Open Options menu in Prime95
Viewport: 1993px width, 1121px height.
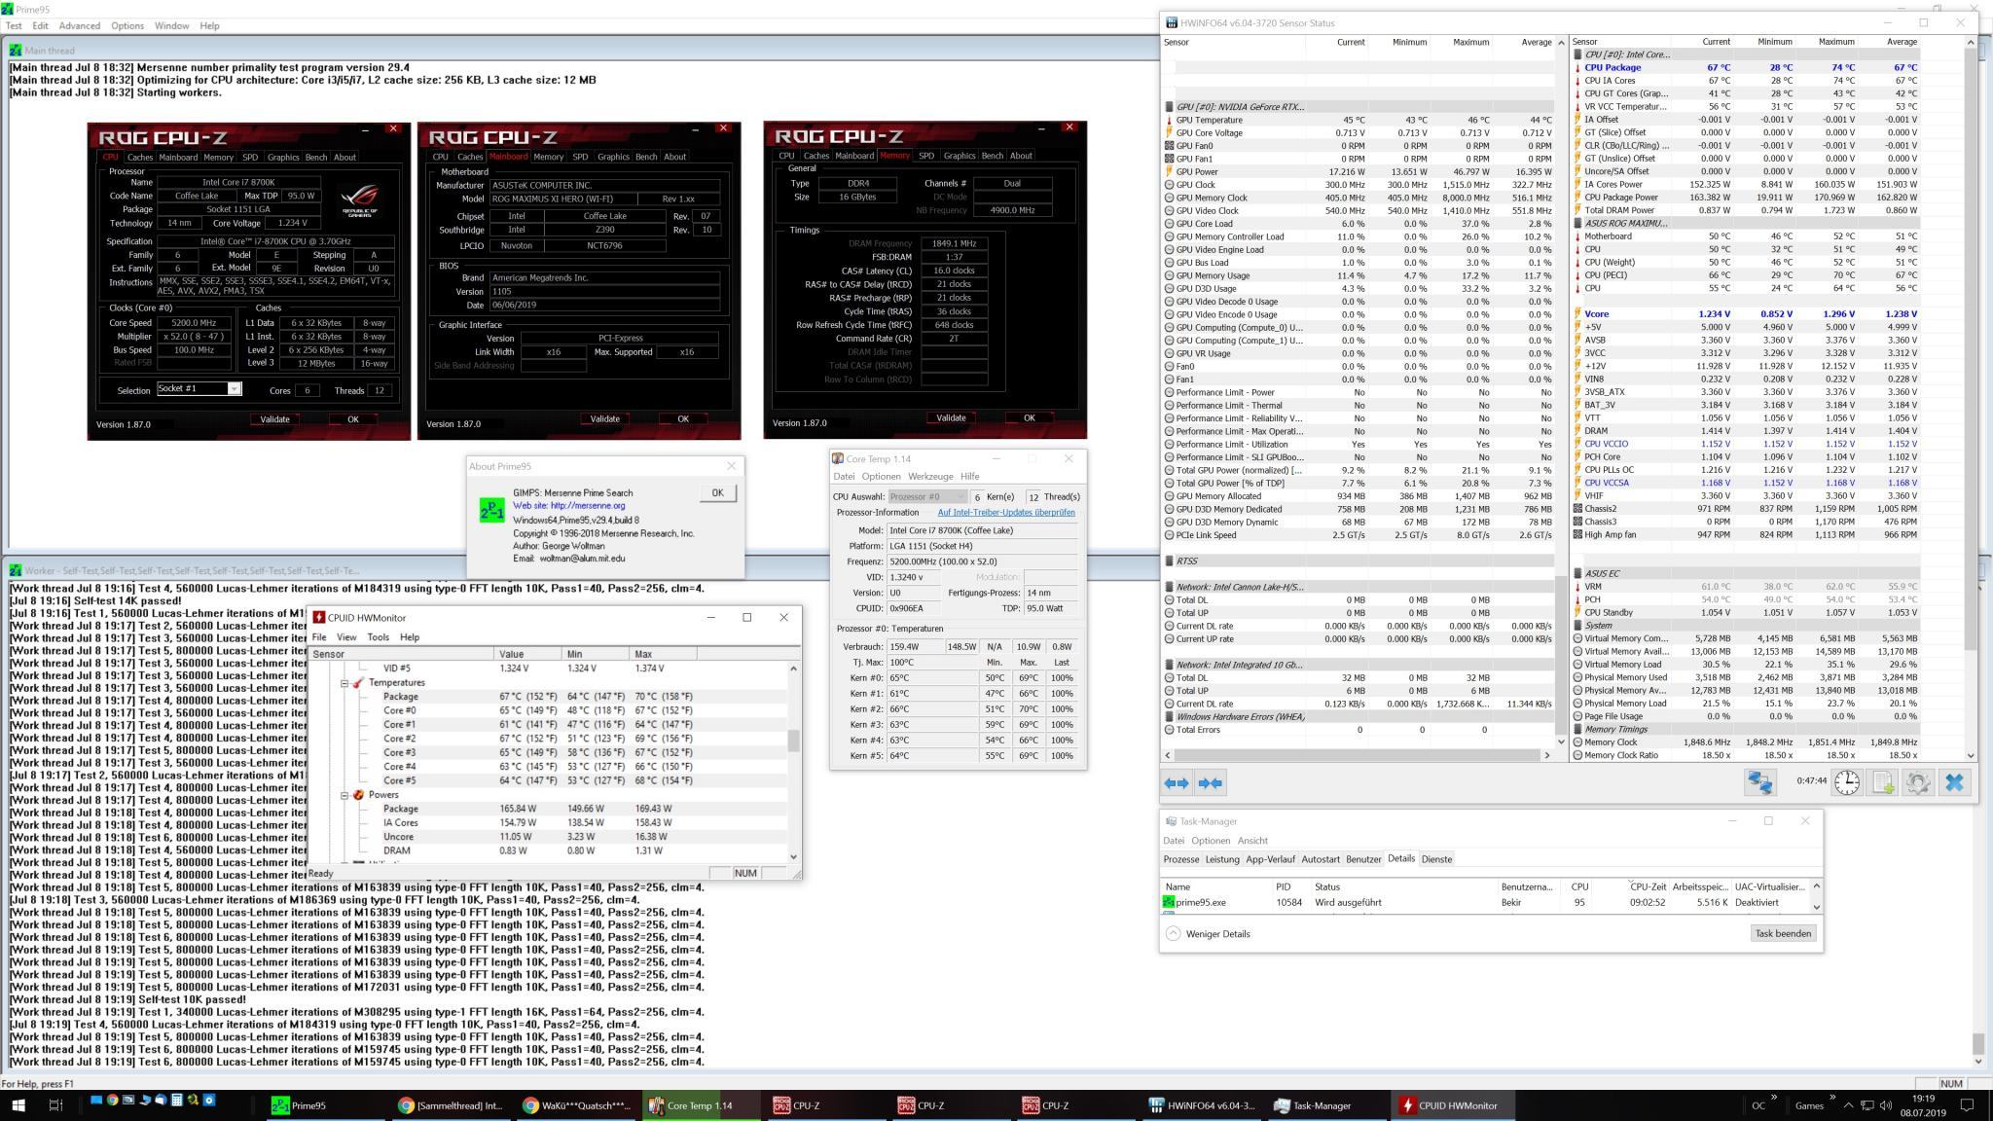click(x=127, y=25)
